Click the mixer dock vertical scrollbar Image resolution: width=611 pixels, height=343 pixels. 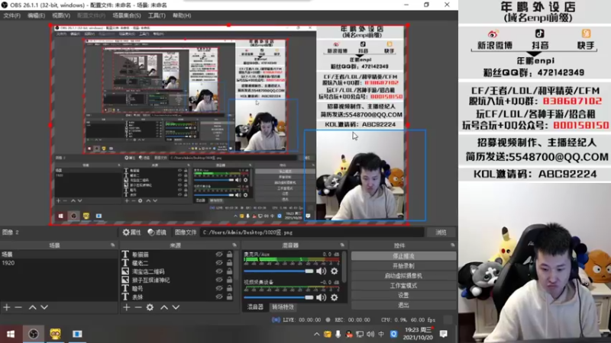tap(344, 267)
